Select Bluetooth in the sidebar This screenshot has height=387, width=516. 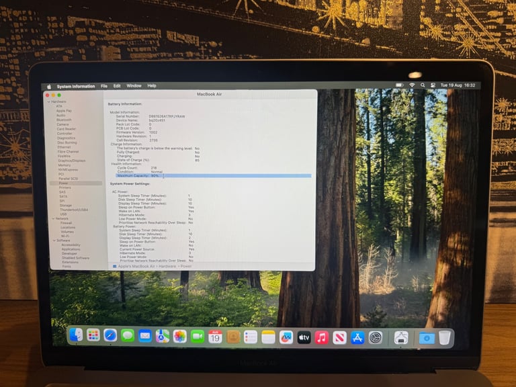pyautogui.click(x=64, y=120)
